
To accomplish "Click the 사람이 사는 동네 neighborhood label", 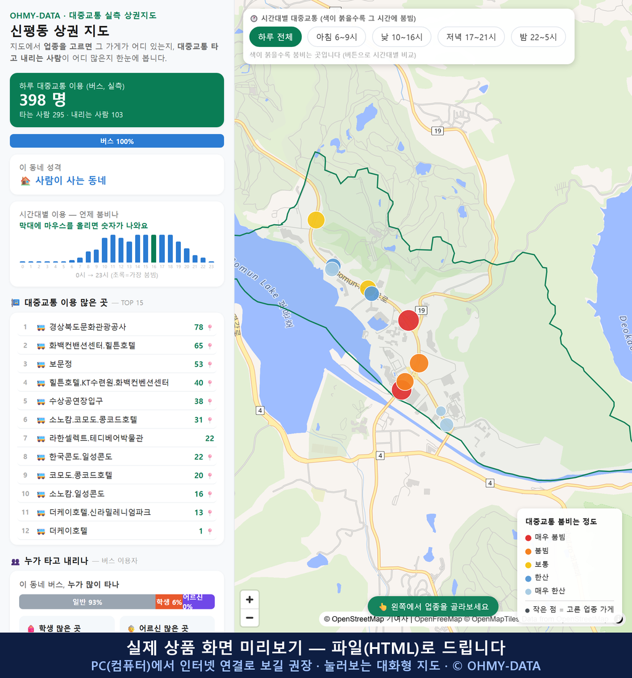I will [x=71, y=181].
